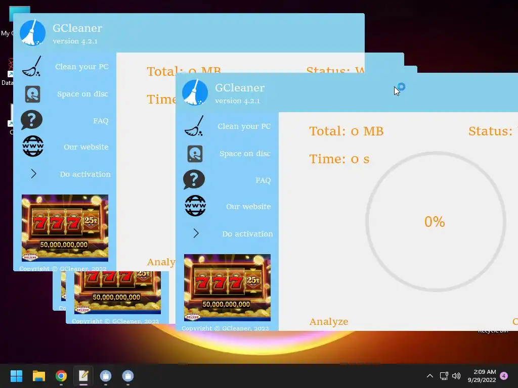This screenshot has height=388, width=518.
Task: Click Copyright GCleaner 2022 in front window
Action: (x=225, y=328)
